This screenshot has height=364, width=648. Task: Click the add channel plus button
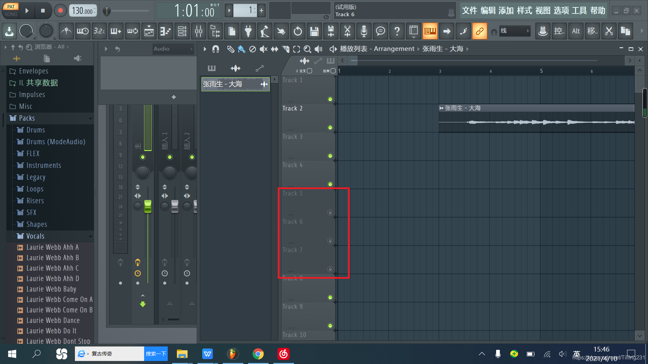(x=174, y=97)
